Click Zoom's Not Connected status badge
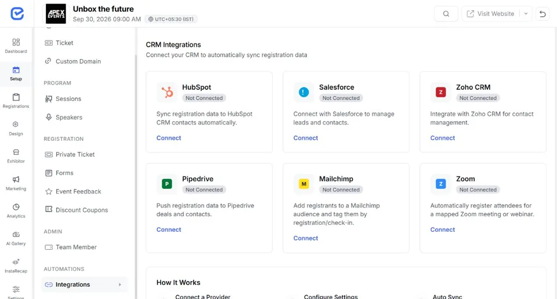Viewport: 557px width, 299px height. click(478, 189)
